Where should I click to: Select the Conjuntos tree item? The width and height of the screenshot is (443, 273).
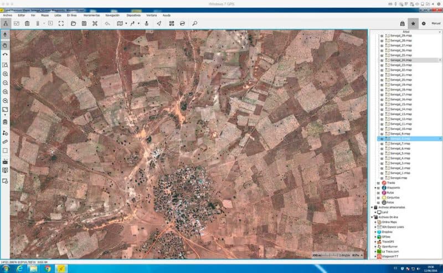[393, 198]
